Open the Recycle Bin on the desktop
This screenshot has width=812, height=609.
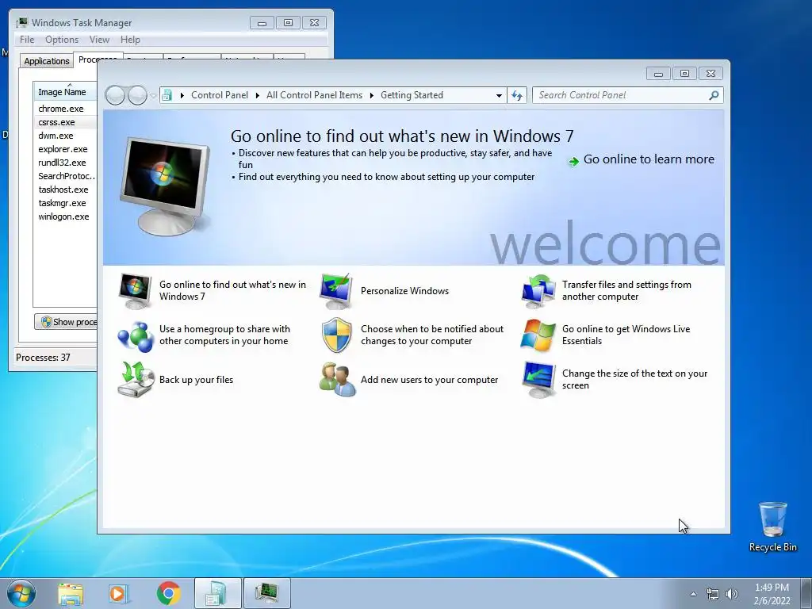pyautogui.click(x=772, y=527)
